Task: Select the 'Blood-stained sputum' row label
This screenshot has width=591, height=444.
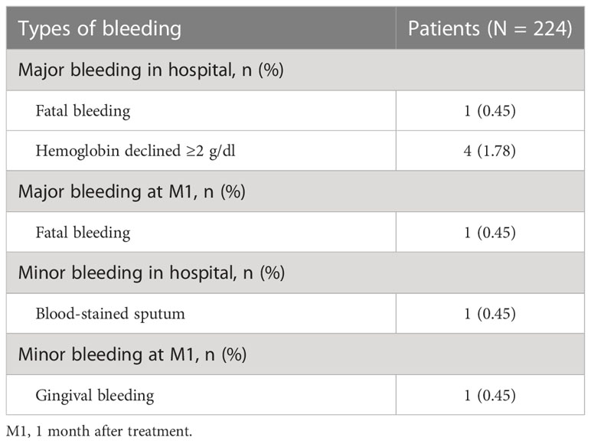Action: pyautogui.click(x=110, y=314)
